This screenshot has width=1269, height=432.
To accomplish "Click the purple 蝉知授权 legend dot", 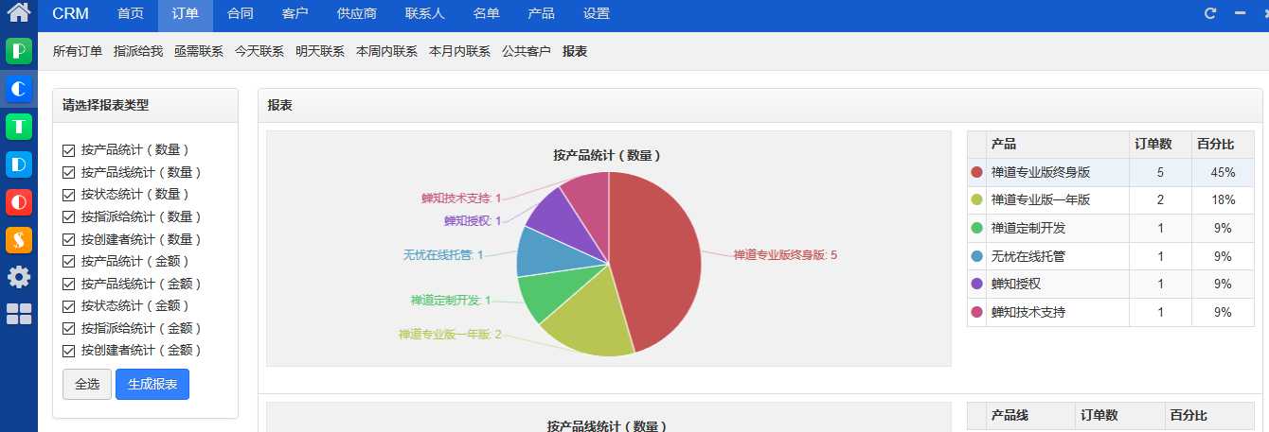I will (977, 284).
